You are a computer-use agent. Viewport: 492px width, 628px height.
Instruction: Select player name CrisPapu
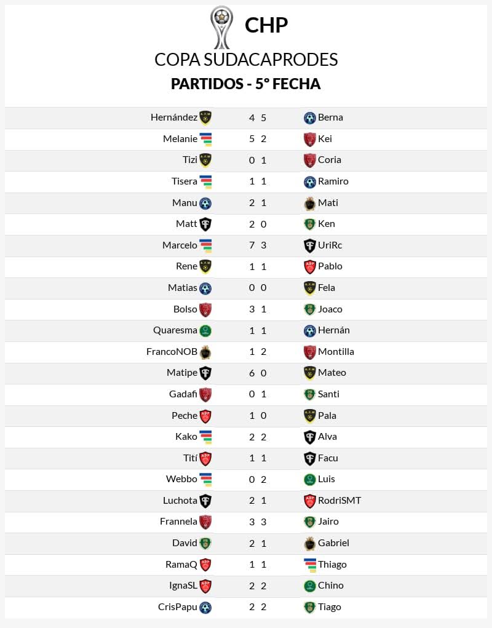pos(178,607)
